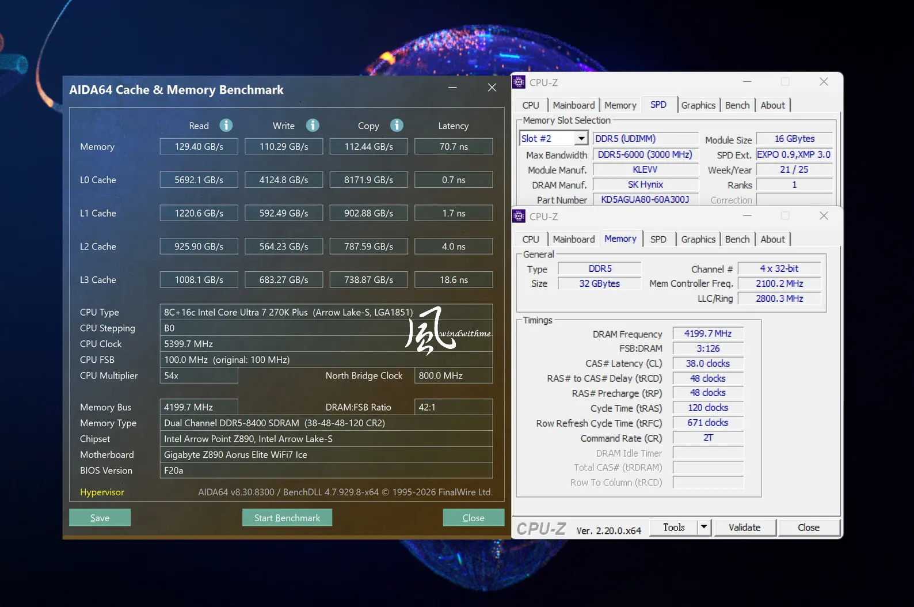
Task: Click Max Bandwidth DDR5-6000 (3000 MHz) field
Action: pyautogui.click(x=646, y=154)
